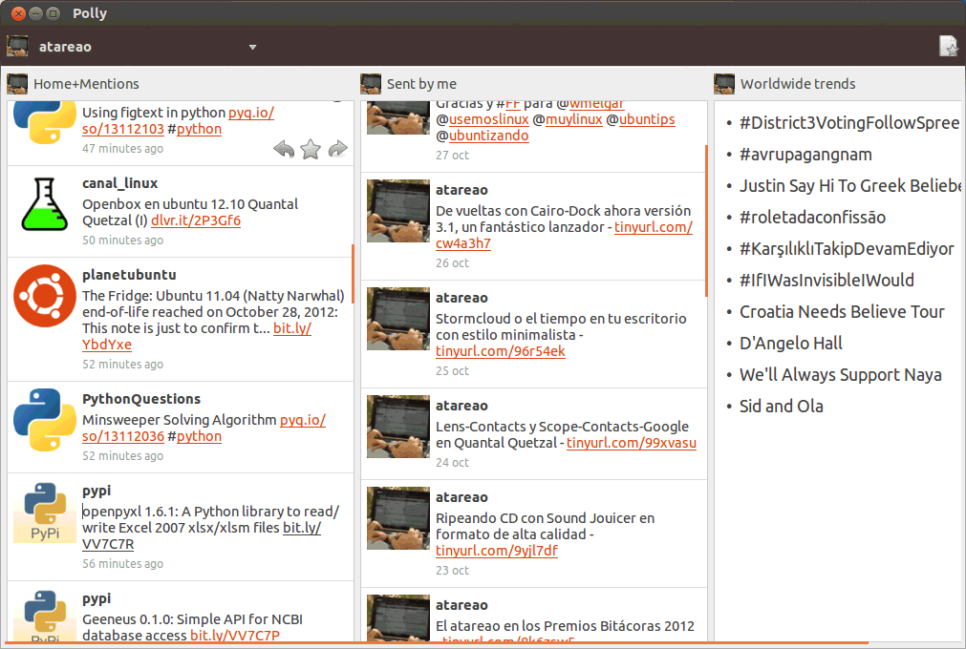
Task: Select trend #IfIWasInvisibleIWould
Action: (x=826, y=280)
